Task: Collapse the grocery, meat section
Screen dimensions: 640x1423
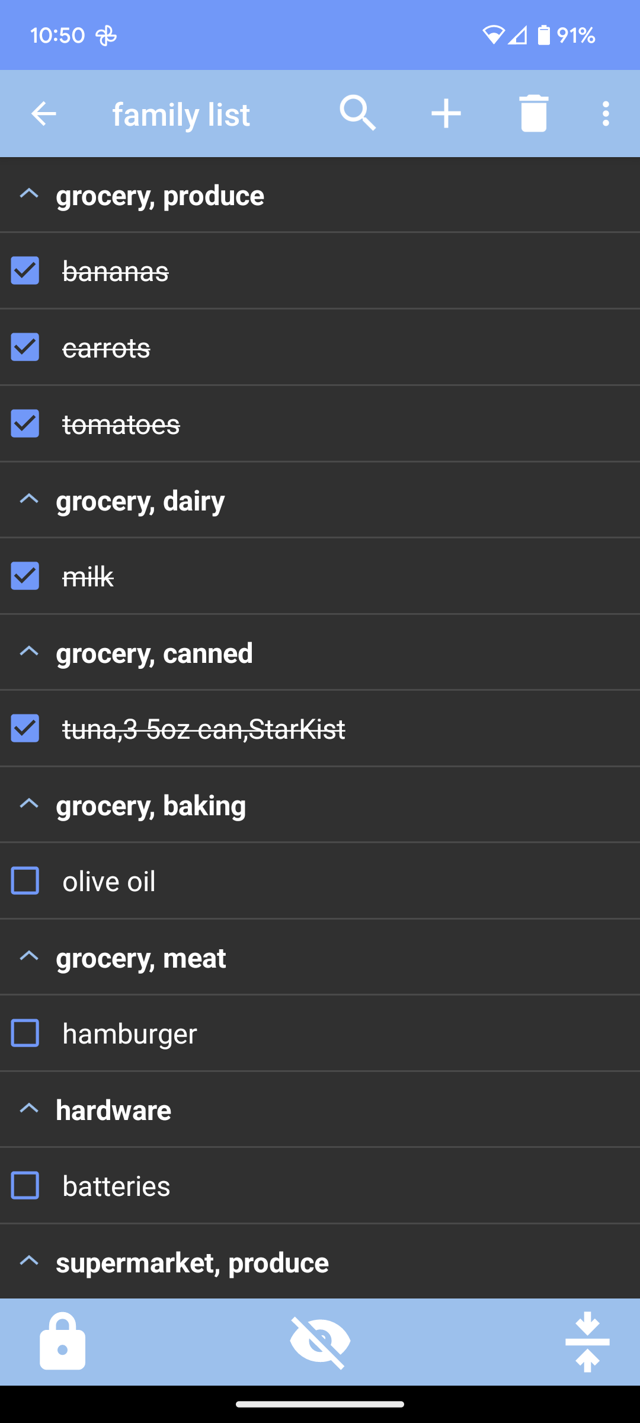Action: point(29,956)
